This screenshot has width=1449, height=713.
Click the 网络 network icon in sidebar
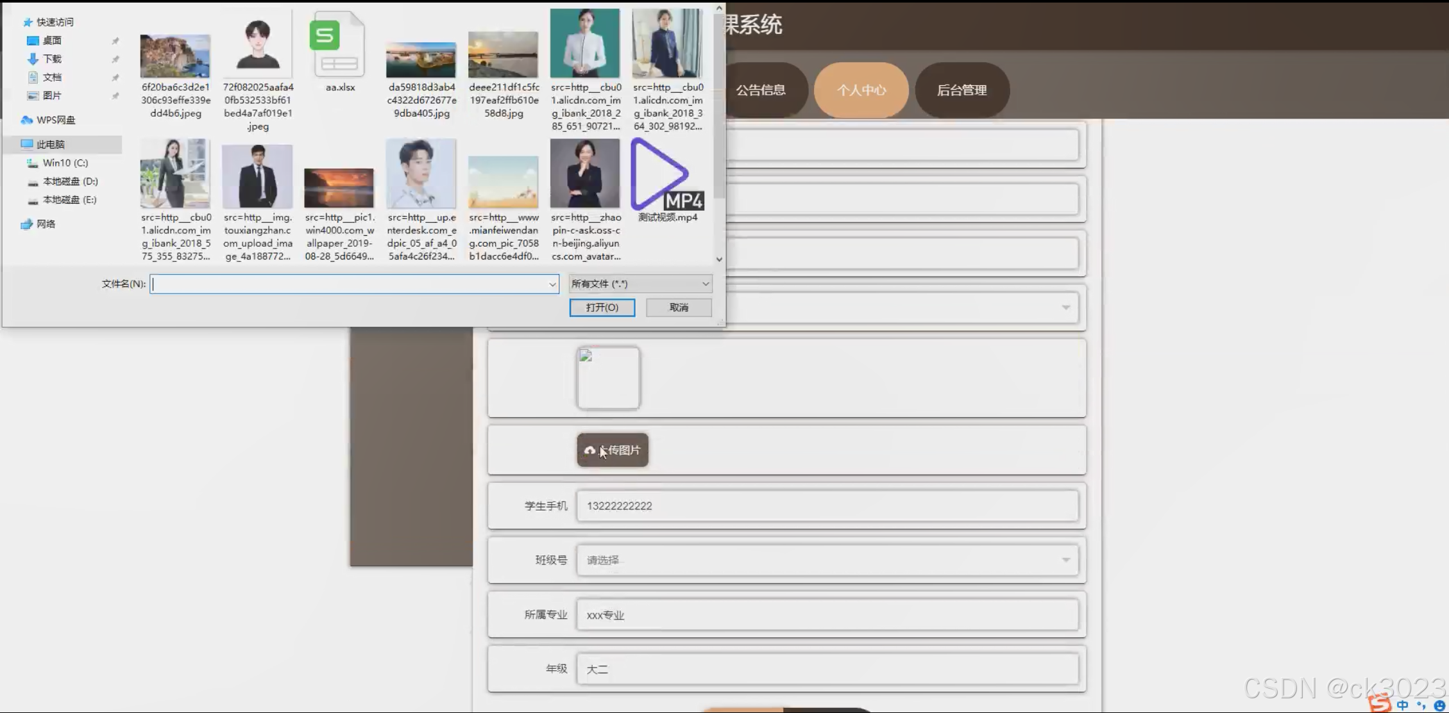tap(27, 224)
